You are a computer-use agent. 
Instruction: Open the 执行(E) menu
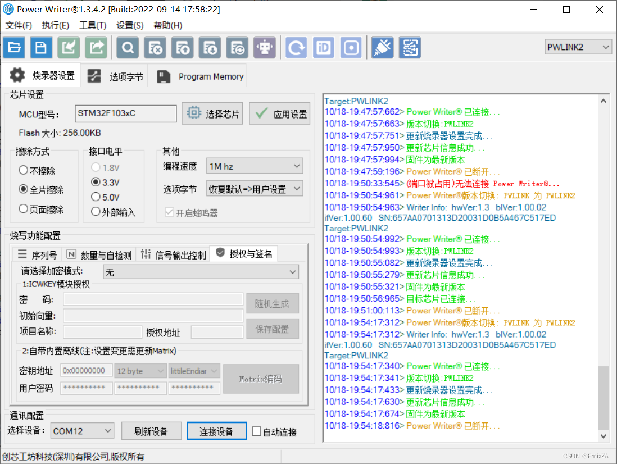pyautogui.click(x=56, y=26)
